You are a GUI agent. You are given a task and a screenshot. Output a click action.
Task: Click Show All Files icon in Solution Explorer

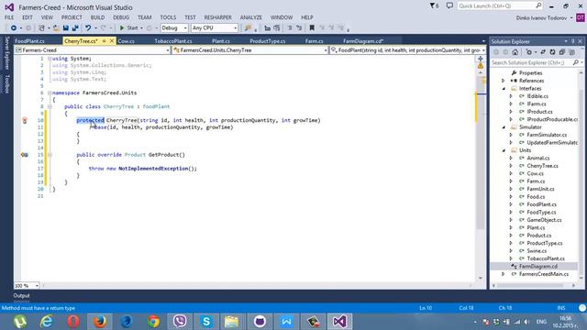click(571, 52)
